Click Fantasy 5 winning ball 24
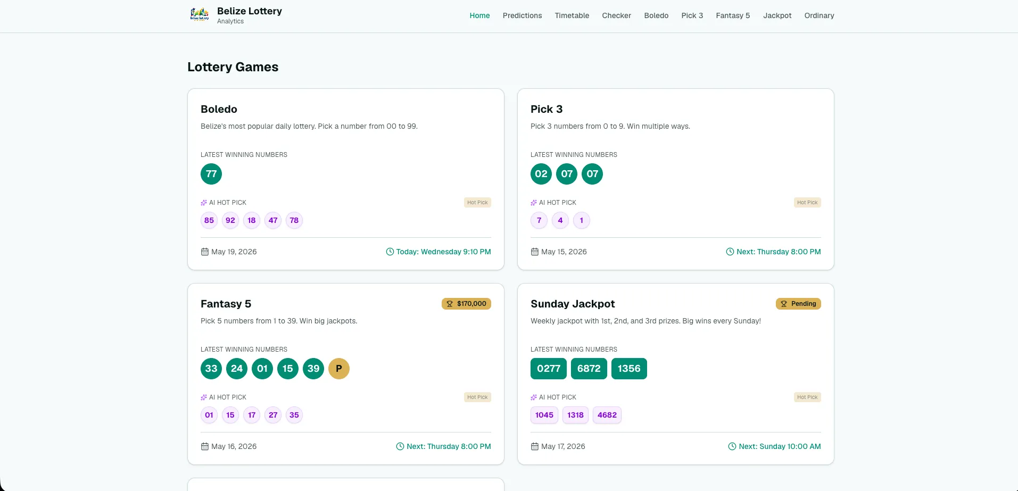This screenshot has width=1018, height=491. click(237, 369)
